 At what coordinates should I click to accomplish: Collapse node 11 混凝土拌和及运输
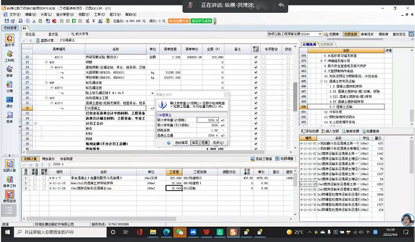click(321, 81)
